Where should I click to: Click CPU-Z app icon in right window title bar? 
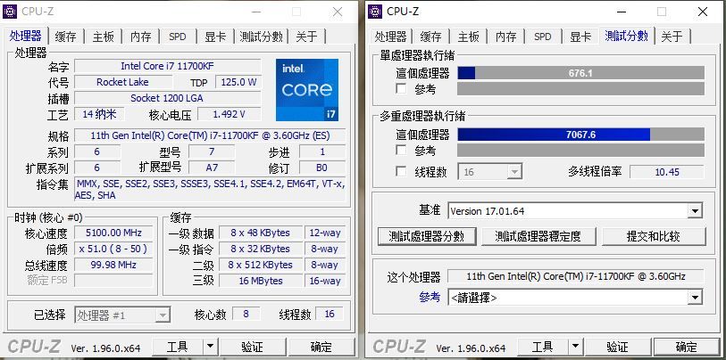375,11
